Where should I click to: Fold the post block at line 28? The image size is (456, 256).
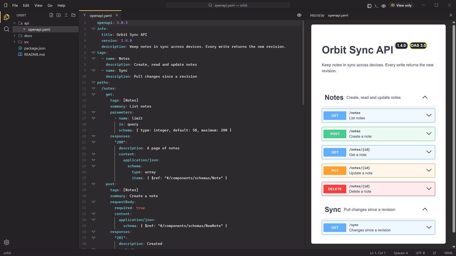pyautogui.click(x=93, y=184)
